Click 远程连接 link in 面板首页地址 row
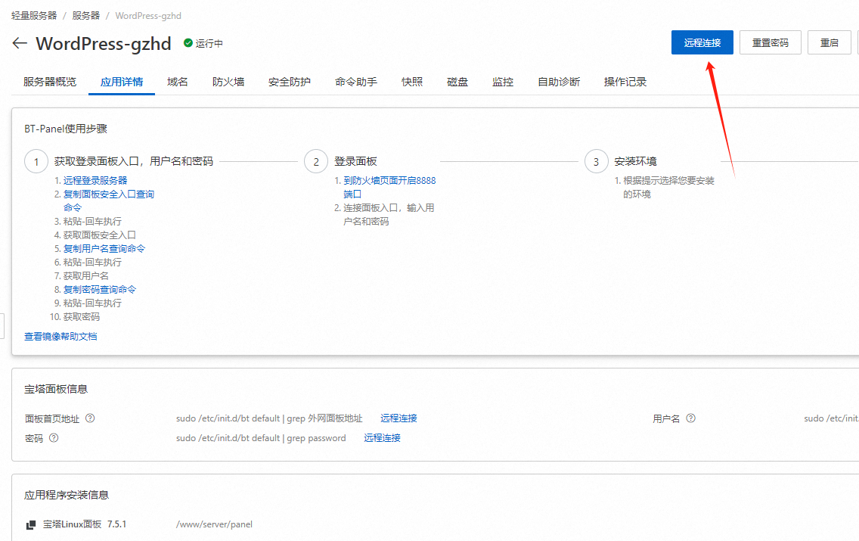859x541 pixels. tap(398, 418)
